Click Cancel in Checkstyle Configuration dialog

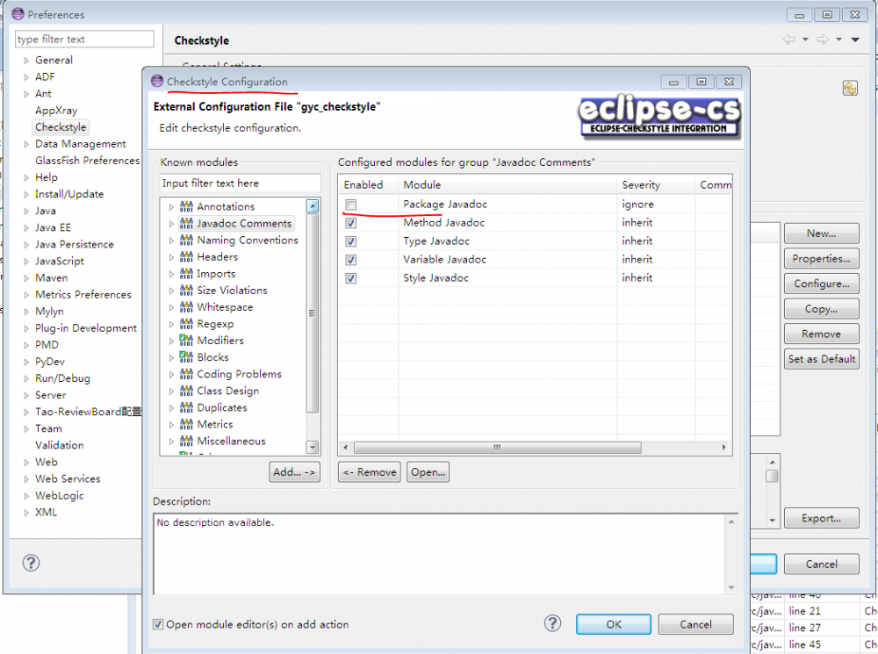[x=696, y=624]
